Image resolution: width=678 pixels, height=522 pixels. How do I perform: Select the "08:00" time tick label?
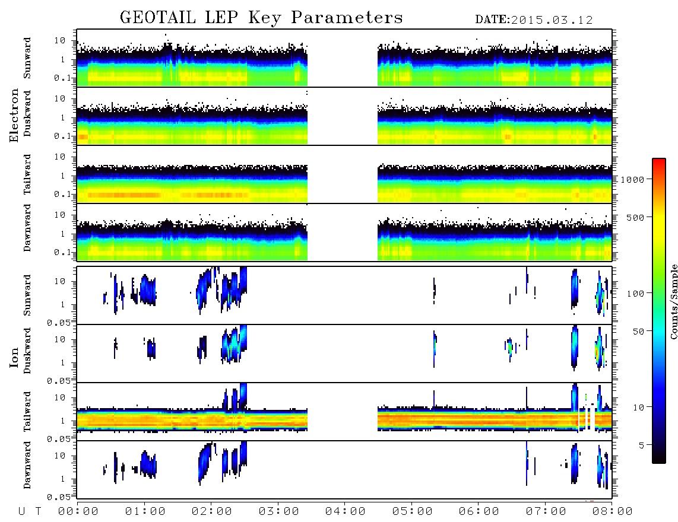click(x=612, y=512)
